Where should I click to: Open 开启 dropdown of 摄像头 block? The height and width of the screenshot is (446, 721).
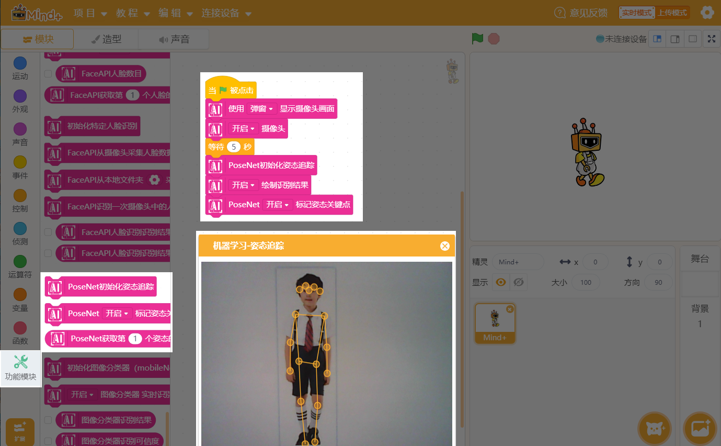click(244, 128)
